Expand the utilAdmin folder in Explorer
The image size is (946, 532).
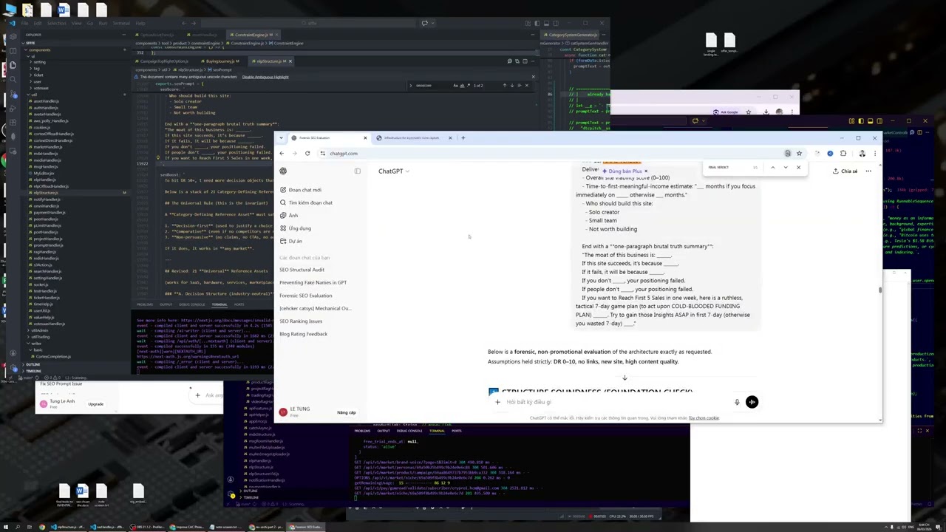39,331
